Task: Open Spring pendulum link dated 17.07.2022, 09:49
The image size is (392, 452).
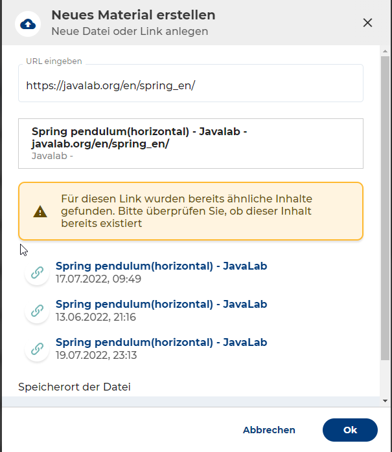Action: tap(161, 266)
